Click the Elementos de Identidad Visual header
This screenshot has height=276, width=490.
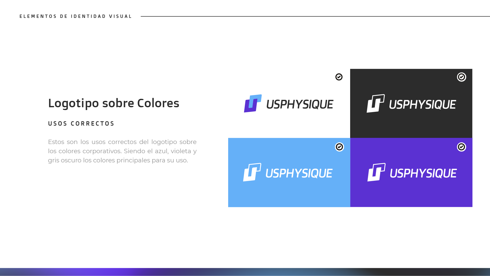click(76, 16)
